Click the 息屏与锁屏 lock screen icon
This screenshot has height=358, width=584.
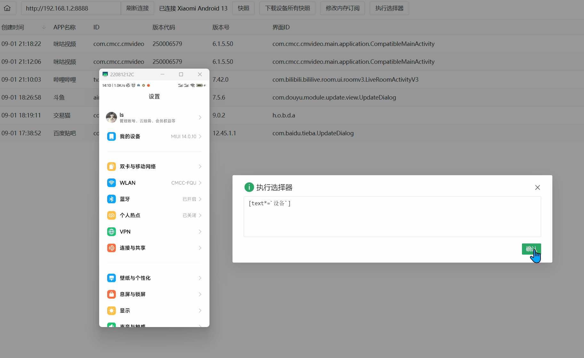pyautogui.click(x=111, y=294)
